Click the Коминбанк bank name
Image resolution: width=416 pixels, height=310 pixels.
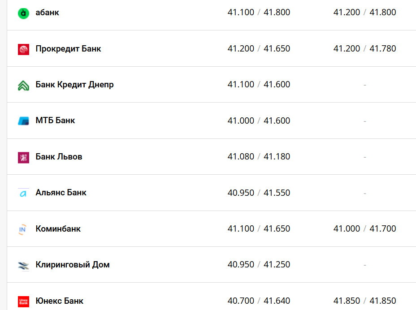pos(58,229)
